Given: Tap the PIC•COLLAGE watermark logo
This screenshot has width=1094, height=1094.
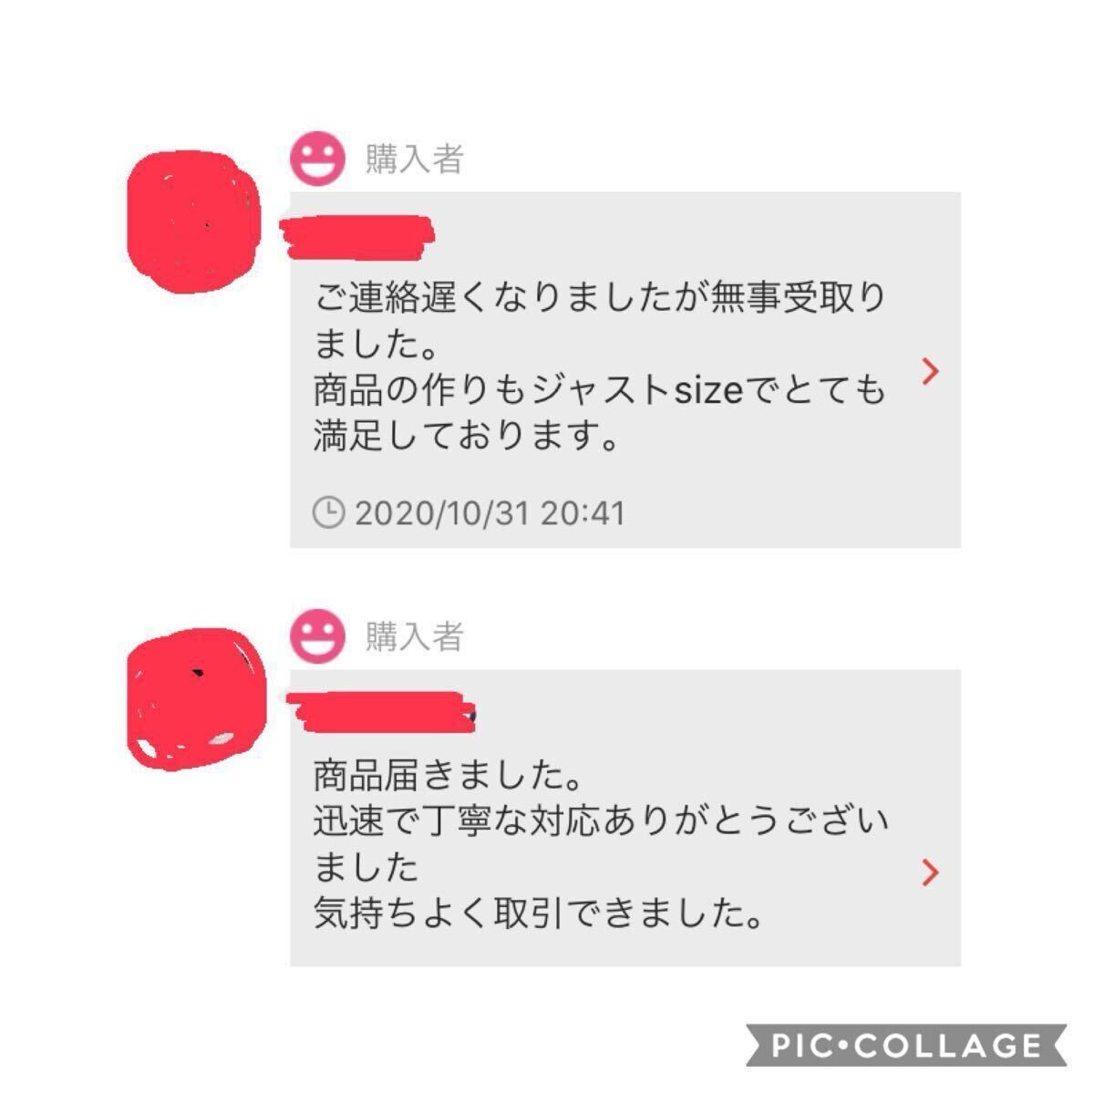Looking at the screenshot, I should 906,1045.
